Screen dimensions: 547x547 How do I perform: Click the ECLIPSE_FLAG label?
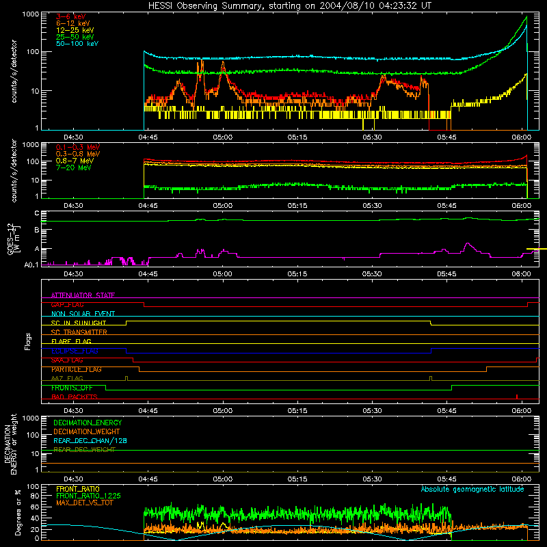coord(75,351)
